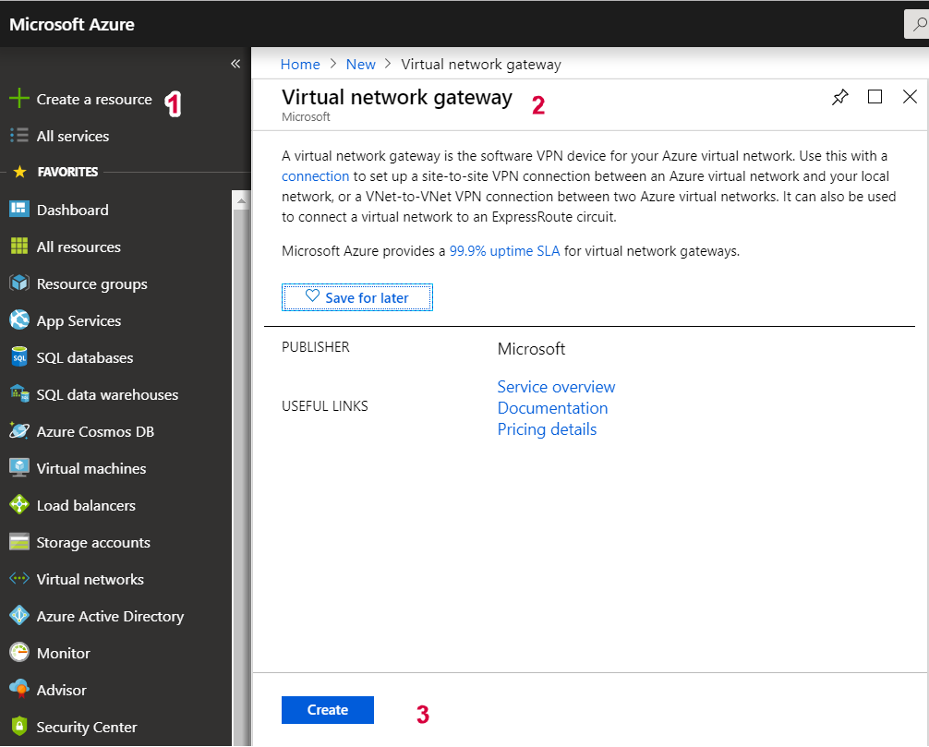Screen dimensions: 929x747
Task: Open All services list
Action: tap(72, 136)
